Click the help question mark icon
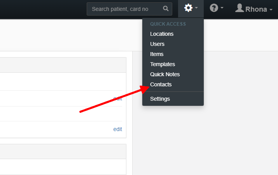This screenshot has height=175, width=278. [x=214, y=8]
